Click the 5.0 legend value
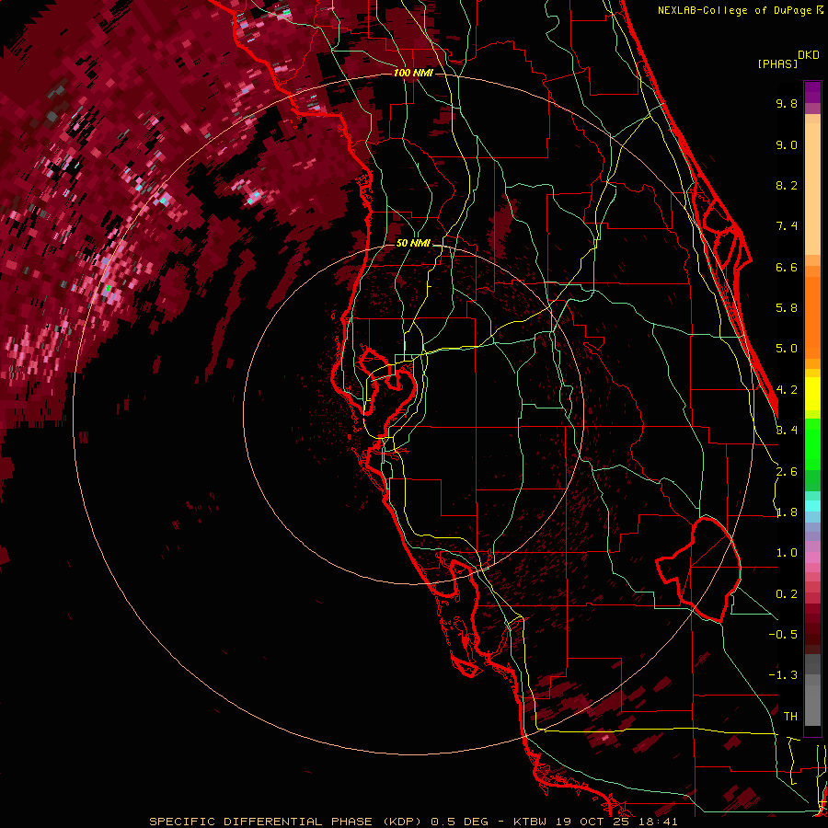 (x=787, y=349)
